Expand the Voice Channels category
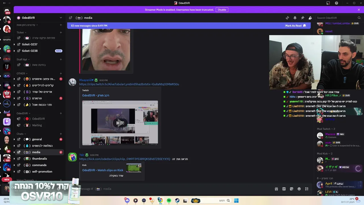 point(26,180)
